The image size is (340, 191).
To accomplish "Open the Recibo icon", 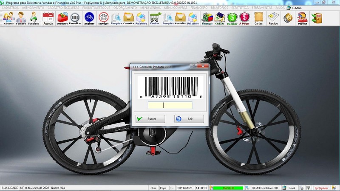I will click(x=273, y=18).
